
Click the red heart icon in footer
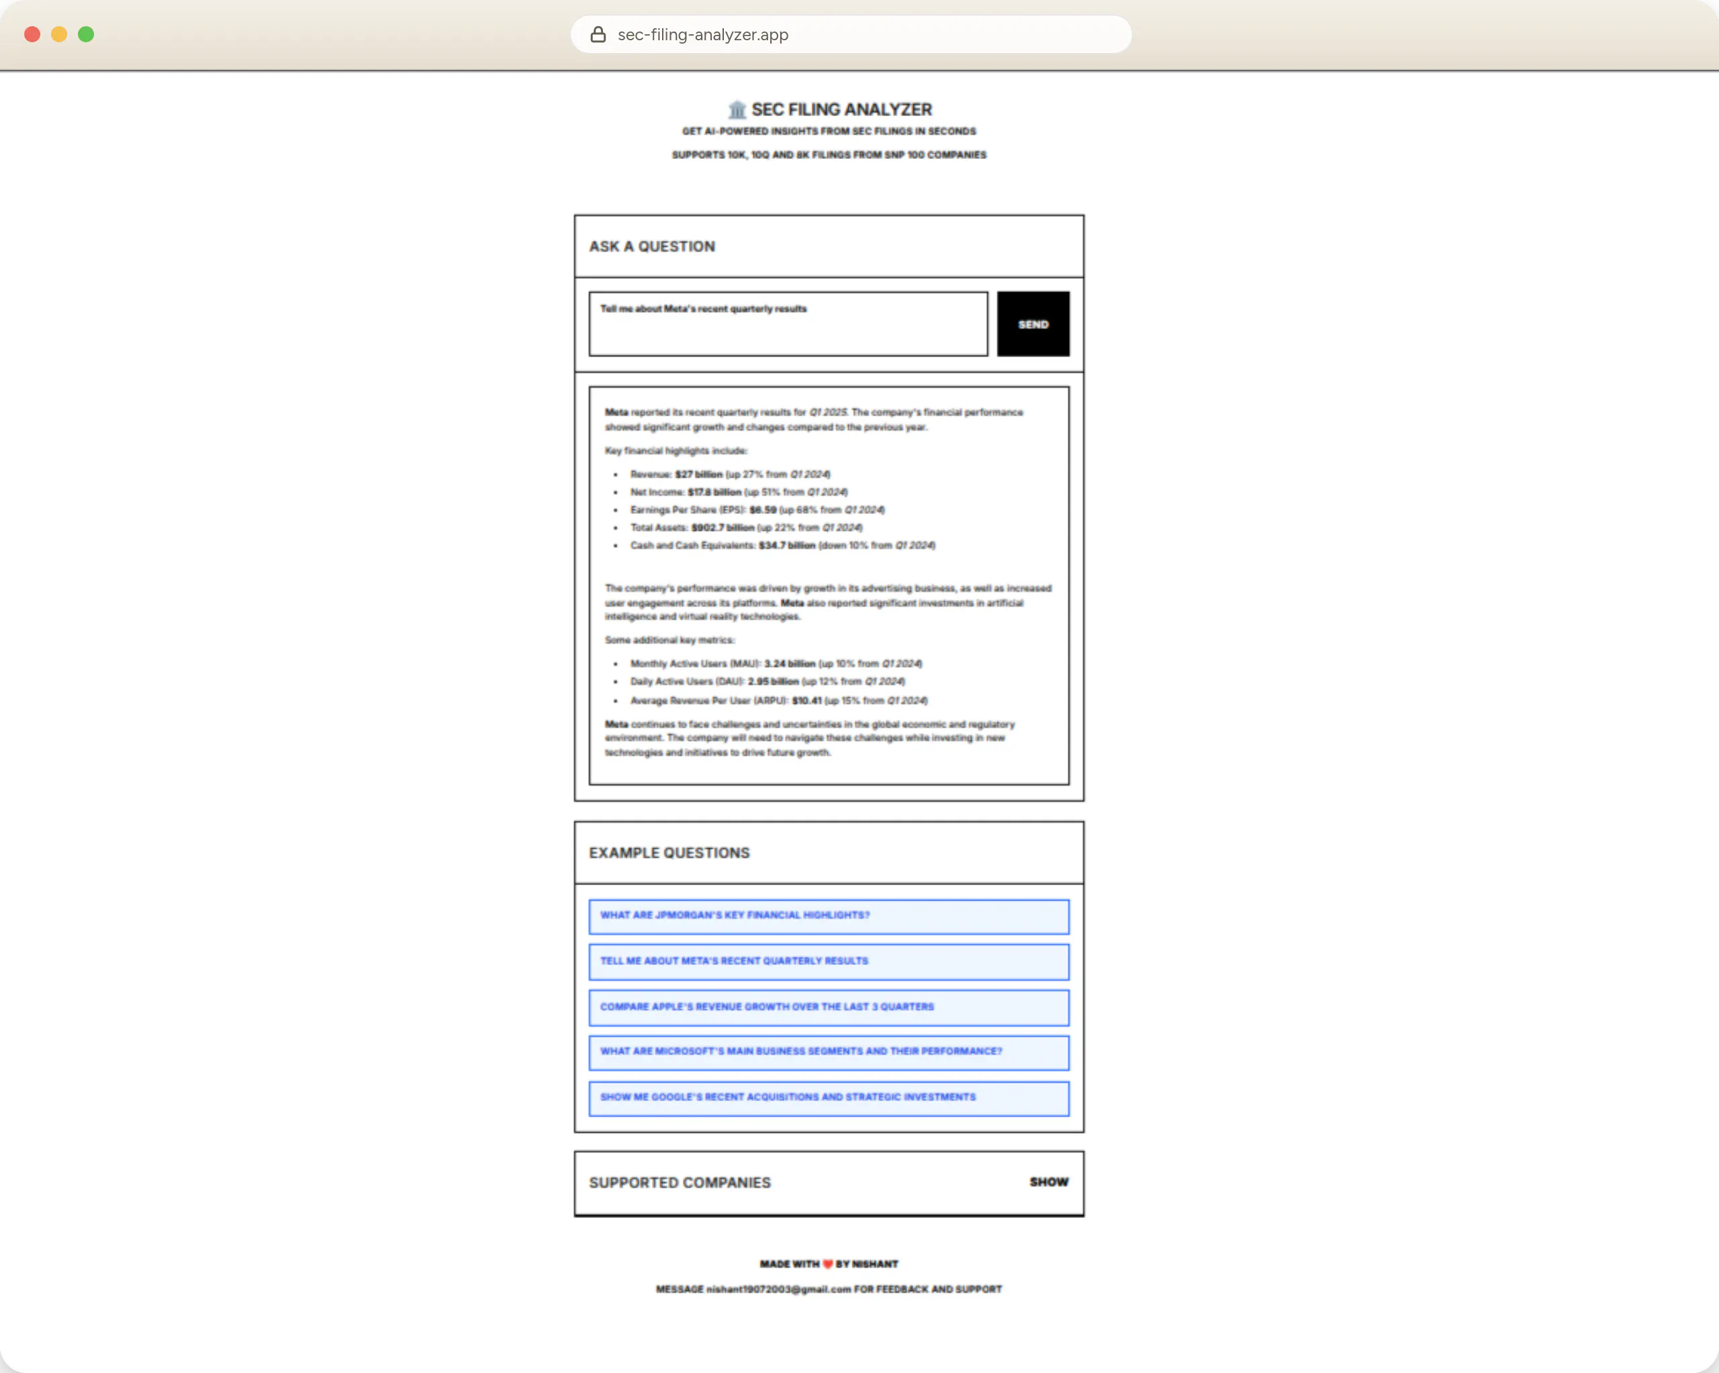[828, 1264]
